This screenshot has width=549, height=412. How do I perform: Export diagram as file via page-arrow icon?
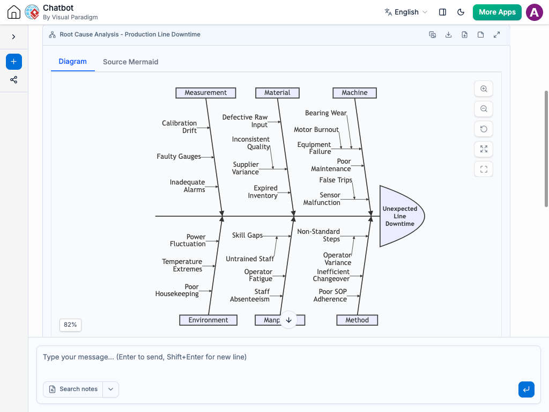[x=465, y=35]
